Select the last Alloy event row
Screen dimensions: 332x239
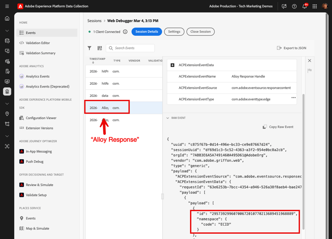point(124,120)
